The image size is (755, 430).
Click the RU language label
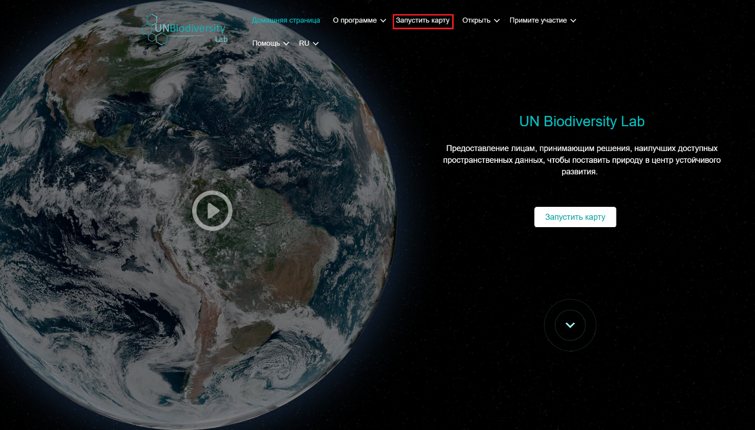[304, 43]
